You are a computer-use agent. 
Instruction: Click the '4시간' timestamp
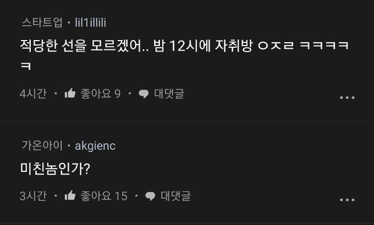pyautogui.click(x=33, y=94)
